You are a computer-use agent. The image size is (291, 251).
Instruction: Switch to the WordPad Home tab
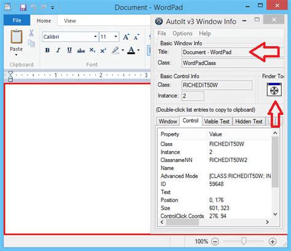[x=44, y=21]
